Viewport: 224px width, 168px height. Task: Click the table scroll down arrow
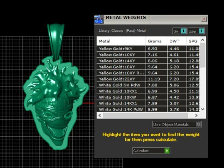pyautogui.click(x=203, y=109)
